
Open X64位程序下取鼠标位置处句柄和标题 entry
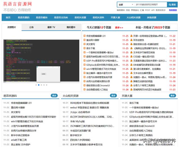(89, 103)
